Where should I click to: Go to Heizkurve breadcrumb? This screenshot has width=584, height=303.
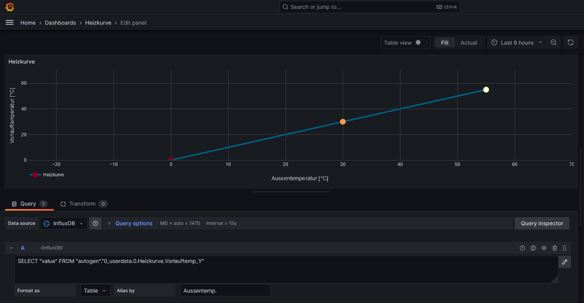[x=98, y=23]
